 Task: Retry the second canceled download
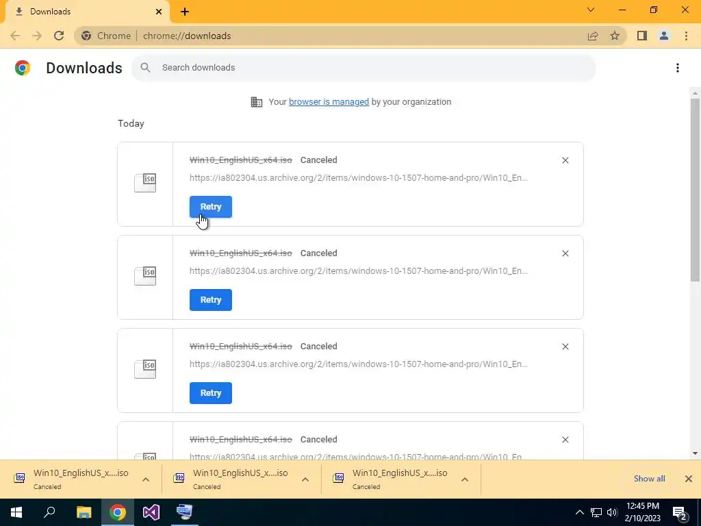(211, 300)
